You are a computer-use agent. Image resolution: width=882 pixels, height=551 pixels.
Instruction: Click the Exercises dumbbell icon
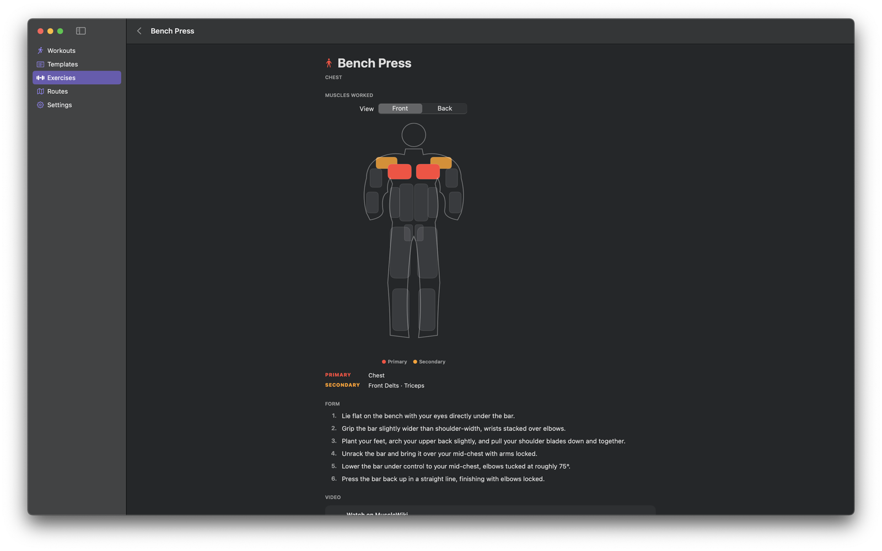(40, 78)
